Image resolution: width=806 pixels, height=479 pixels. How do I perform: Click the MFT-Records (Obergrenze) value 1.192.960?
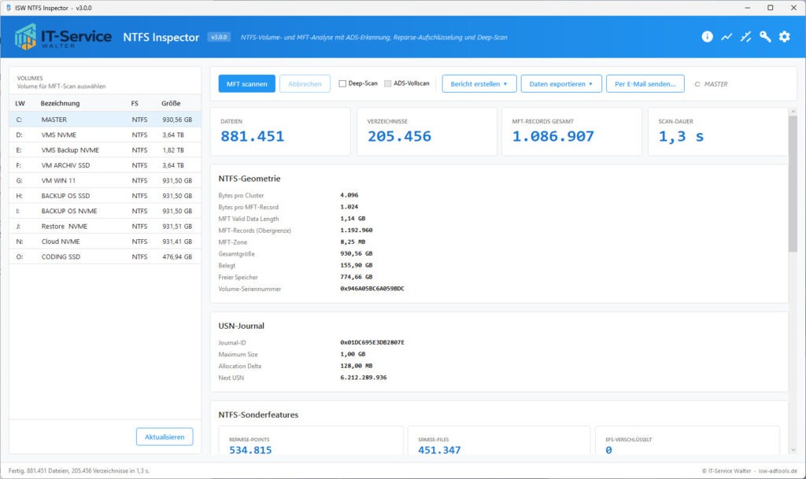357,230
